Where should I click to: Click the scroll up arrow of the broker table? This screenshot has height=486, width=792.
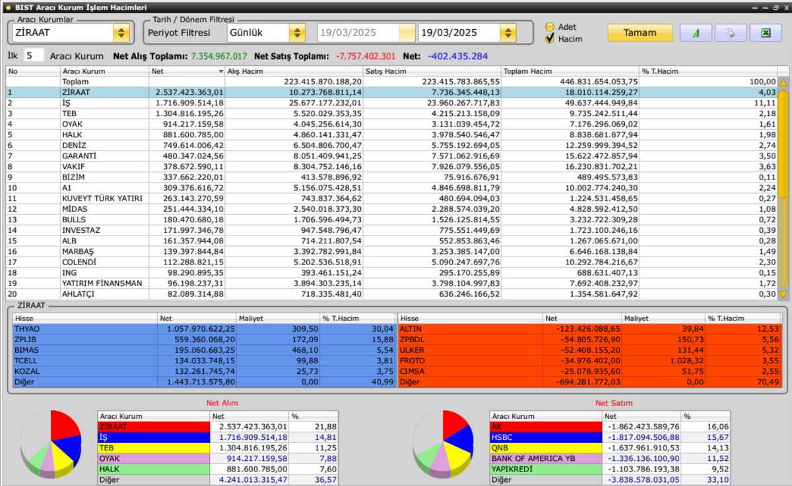(x=783, y=83)
